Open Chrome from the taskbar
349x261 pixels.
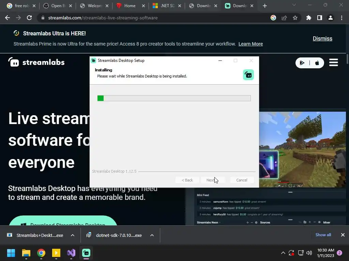point(41,253)
